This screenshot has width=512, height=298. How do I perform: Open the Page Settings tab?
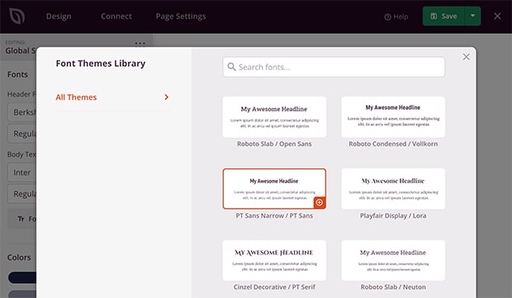tap(181, 17)
